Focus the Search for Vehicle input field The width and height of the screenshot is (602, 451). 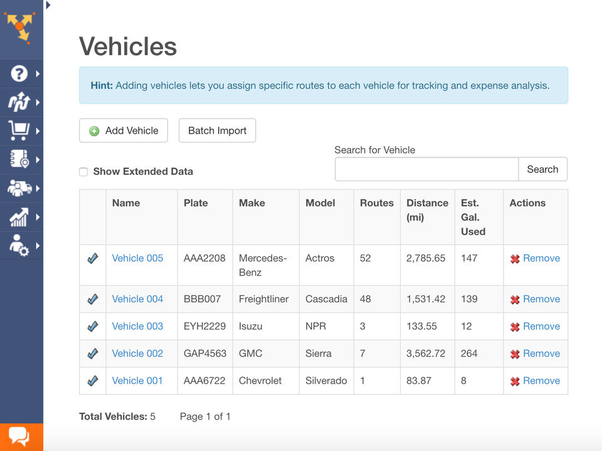[x=426, y=169]
